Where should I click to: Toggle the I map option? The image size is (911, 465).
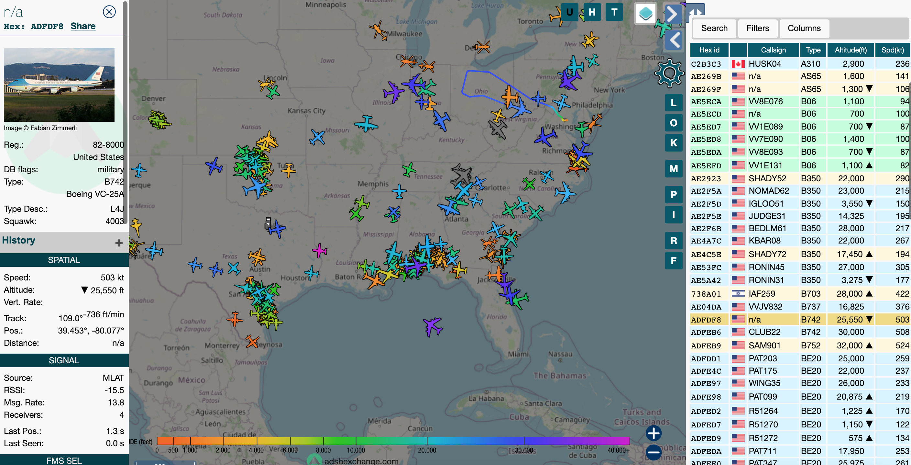click(x=674, y=215)
